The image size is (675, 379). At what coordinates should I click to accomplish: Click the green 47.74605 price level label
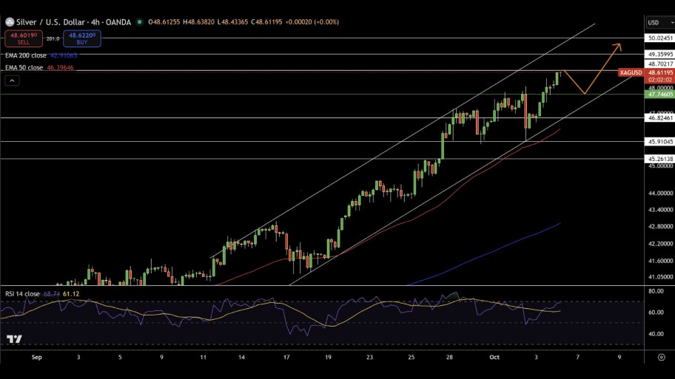click(659, 95)
